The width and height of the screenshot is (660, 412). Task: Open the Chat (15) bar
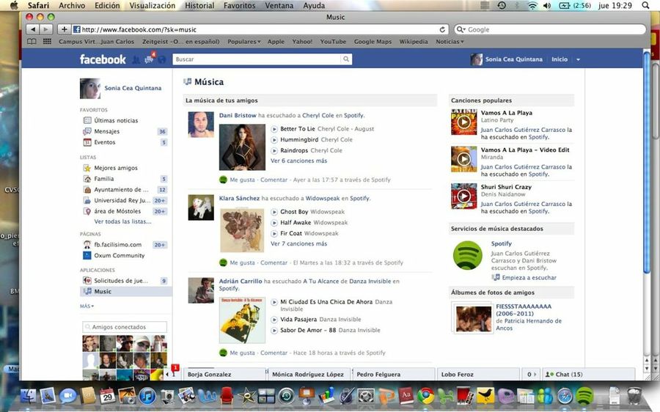click(589, 374)
